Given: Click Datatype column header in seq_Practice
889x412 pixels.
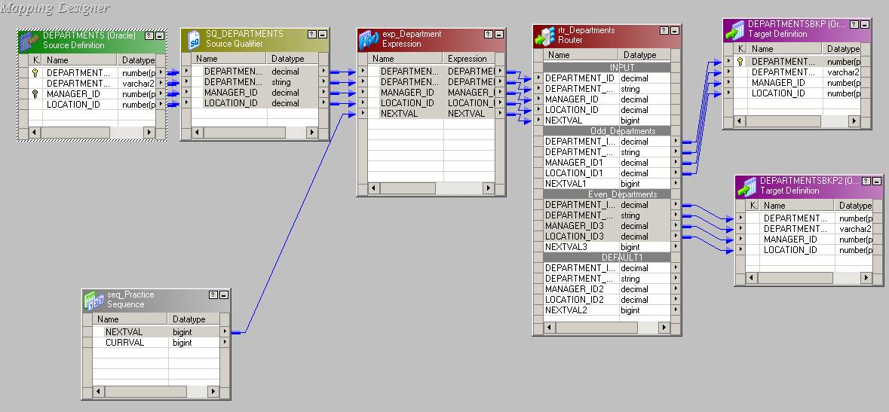Looking at the screenshot, I should (193, 319).
